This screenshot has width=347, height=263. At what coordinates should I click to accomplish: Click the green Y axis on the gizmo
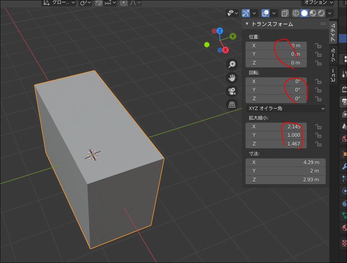[x=233, y=36]
